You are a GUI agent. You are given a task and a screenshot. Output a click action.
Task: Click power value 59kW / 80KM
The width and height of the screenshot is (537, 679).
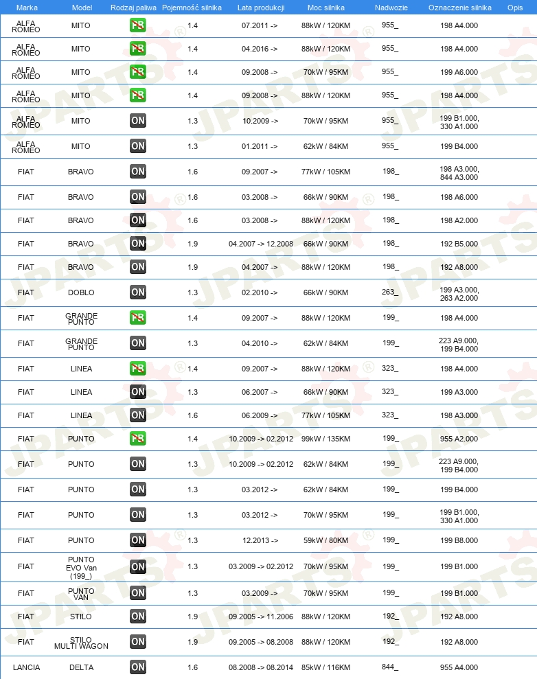tap(325, 540)
